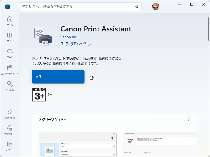Open the AI Hub section

9,86
